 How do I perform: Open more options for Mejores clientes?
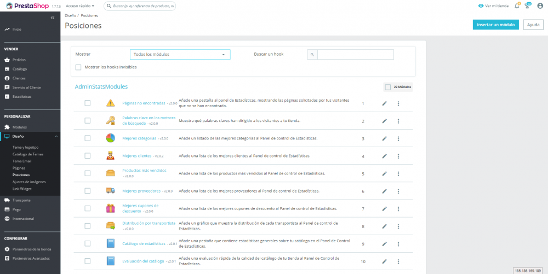(x=398, y=156)
